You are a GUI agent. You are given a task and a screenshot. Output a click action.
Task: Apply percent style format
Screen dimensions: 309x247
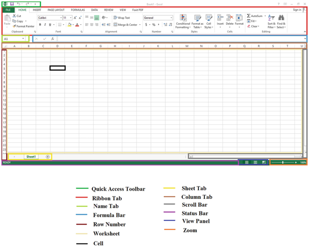pyautogui.click(x=154, y=25)
